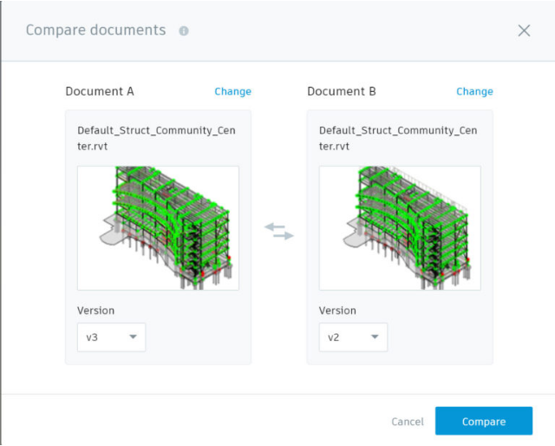555x446 pixels.
Task: Select the Document A model thumbnail
Action: pyautogui.click(x=158, y=227)
